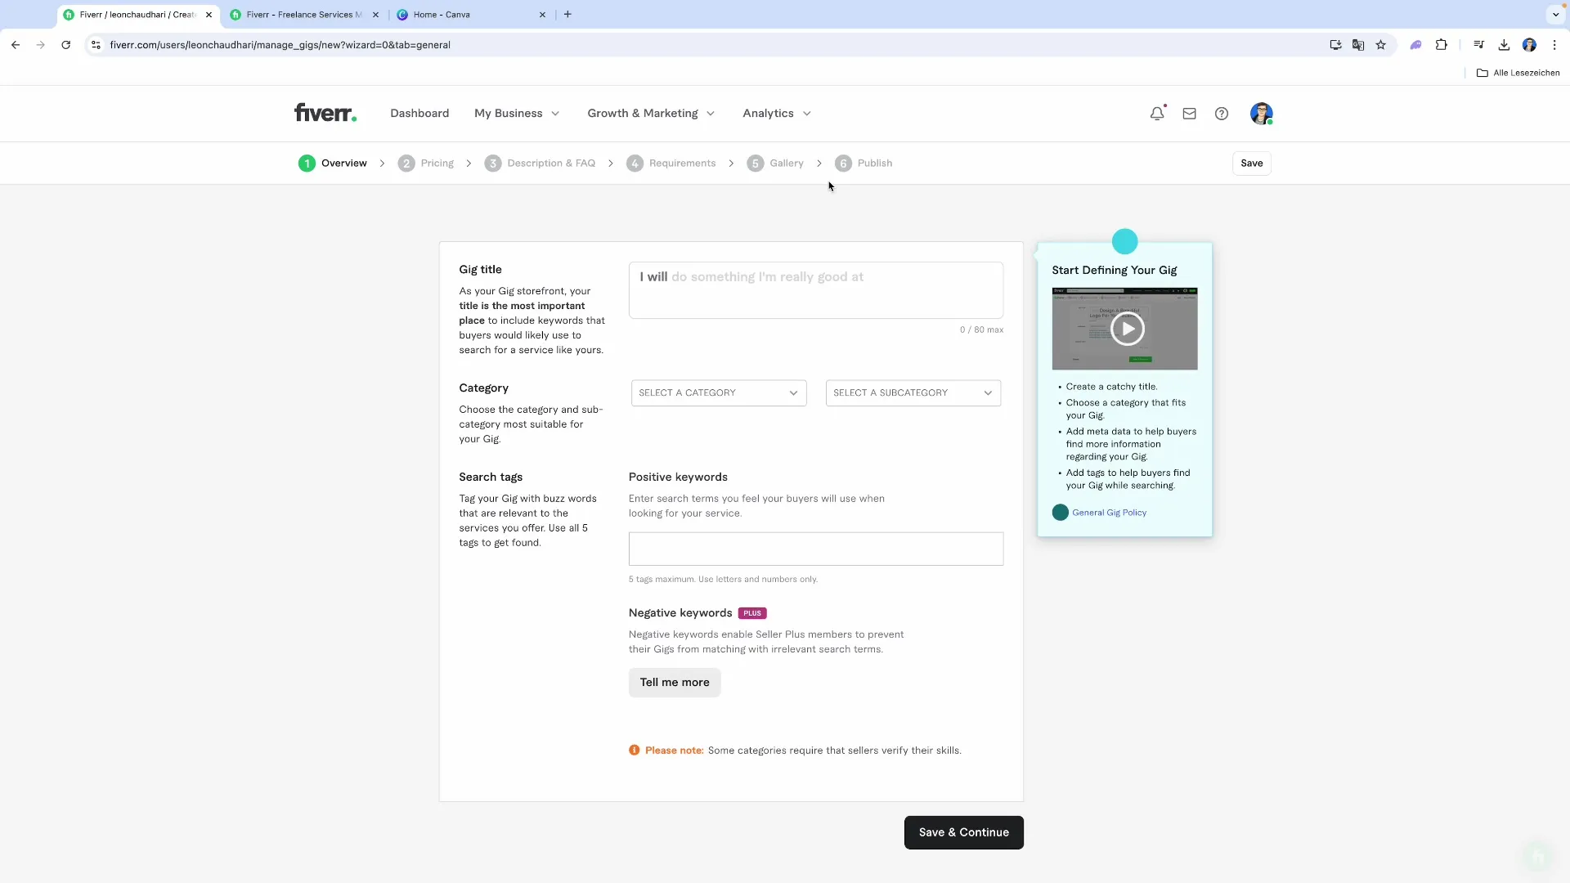The height and width of the screenshot is (883, 1570).
Task: Go to the Dashboard menu item
Action: tap(419, 113)
